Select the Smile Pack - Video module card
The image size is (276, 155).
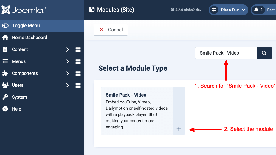[x=143, y=111]
